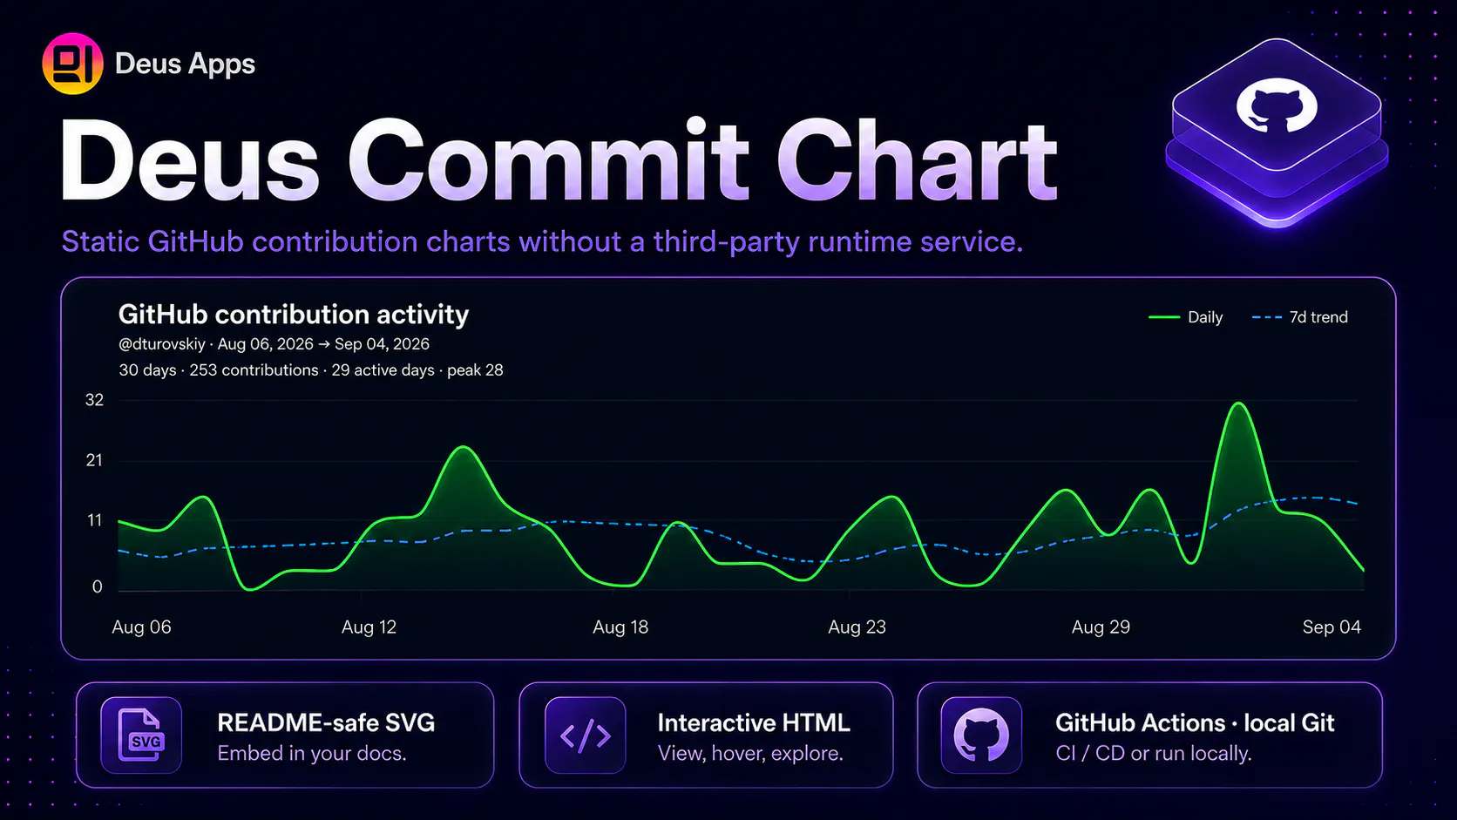The height and width of the screenshot is (820, 1457).
Task: Select the "Aug 23" x-axis date
Action: [x=857, y=627]
